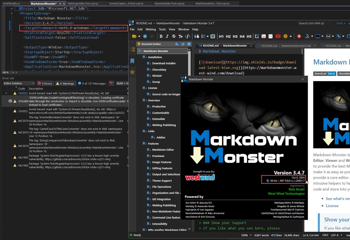Click the star favorites icon in left sidebar
Viewport: 350px width, 240px height.
pyautogui.click(x=132, y=72)
